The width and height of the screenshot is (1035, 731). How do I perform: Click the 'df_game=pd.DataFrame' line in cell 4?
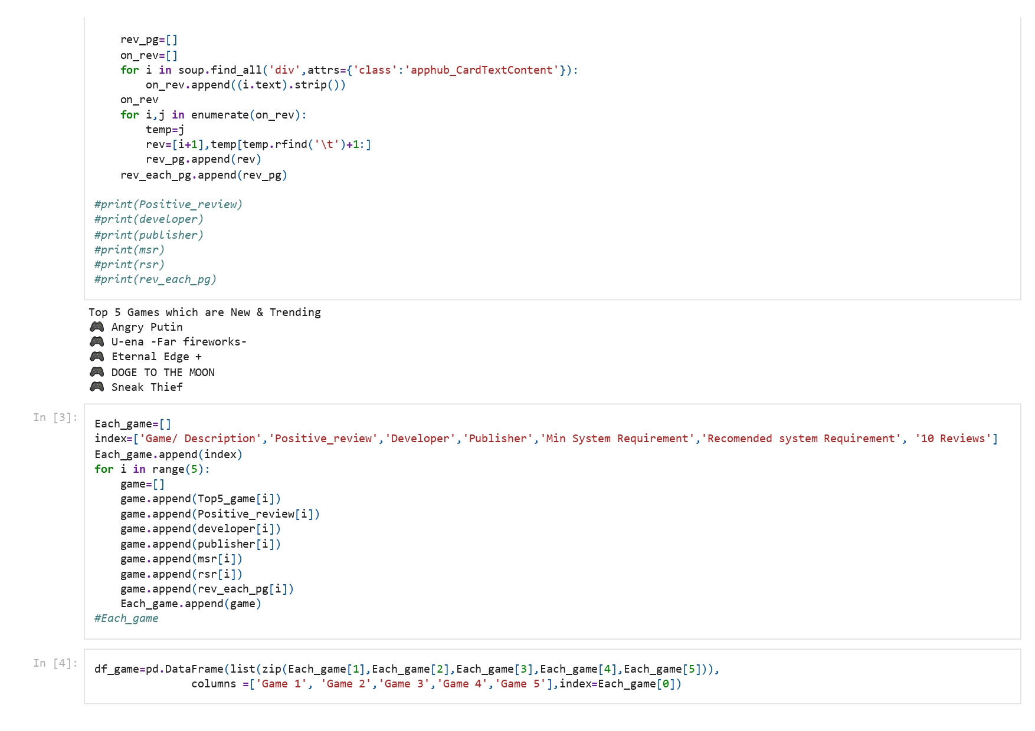tap(407, 669)
